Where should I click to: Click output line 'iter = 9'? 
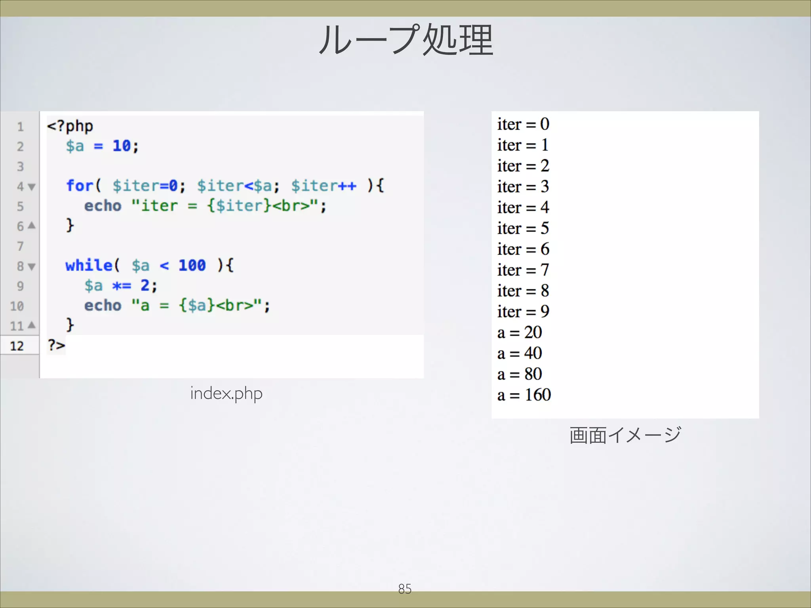pos(523,312)
